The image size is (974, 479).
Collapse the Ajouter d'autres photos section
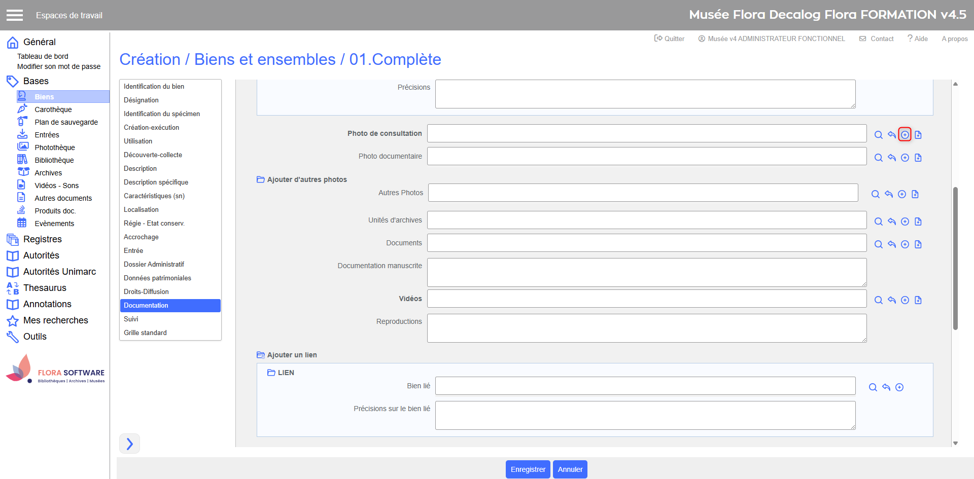pos(261,179)
